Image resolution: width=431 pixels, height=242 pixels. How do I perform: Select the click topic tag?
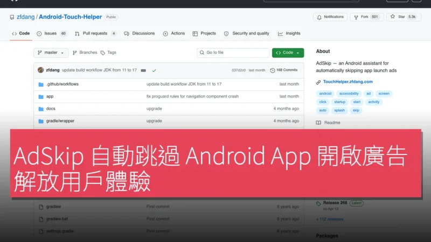(x=323, y=102)
